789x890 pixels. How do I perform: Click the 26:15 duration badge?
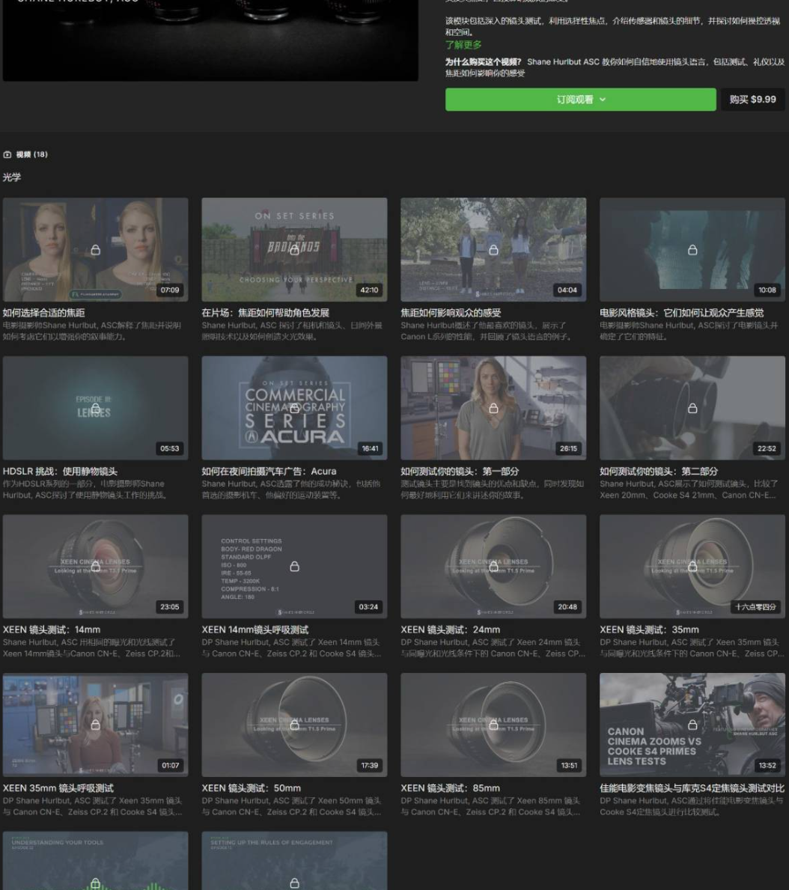(568, 448)
